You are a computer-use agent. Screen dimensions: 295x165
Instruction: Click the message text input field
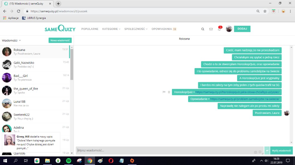point(164,151)
